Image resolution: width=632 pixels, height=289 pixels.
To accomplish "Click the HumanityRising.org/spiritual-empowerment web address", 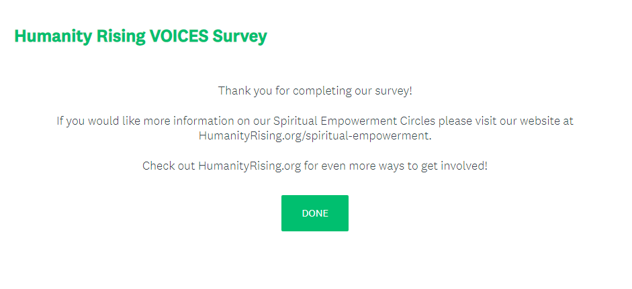I will coord(314,135).
